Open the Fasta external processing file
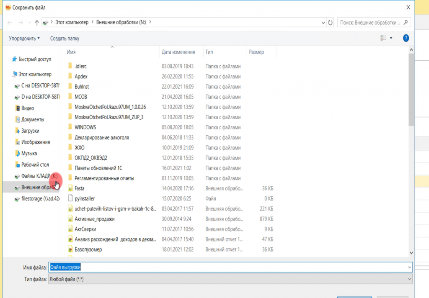429x298 pixels. coord(79,188)
